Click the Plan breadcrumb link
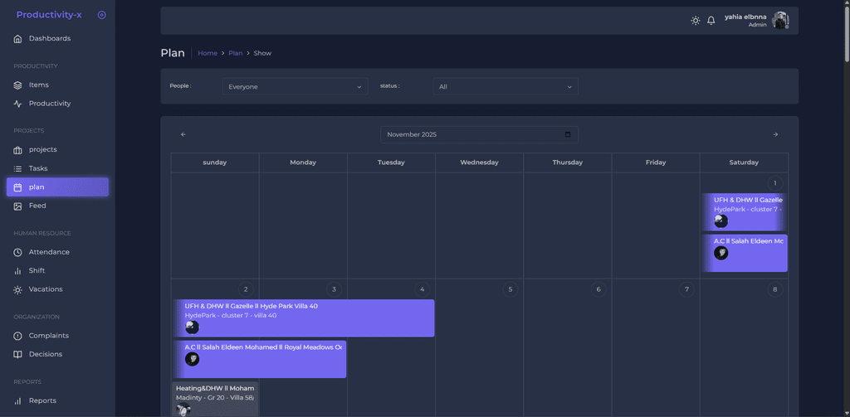850x417 pixels. pos(236,53)
